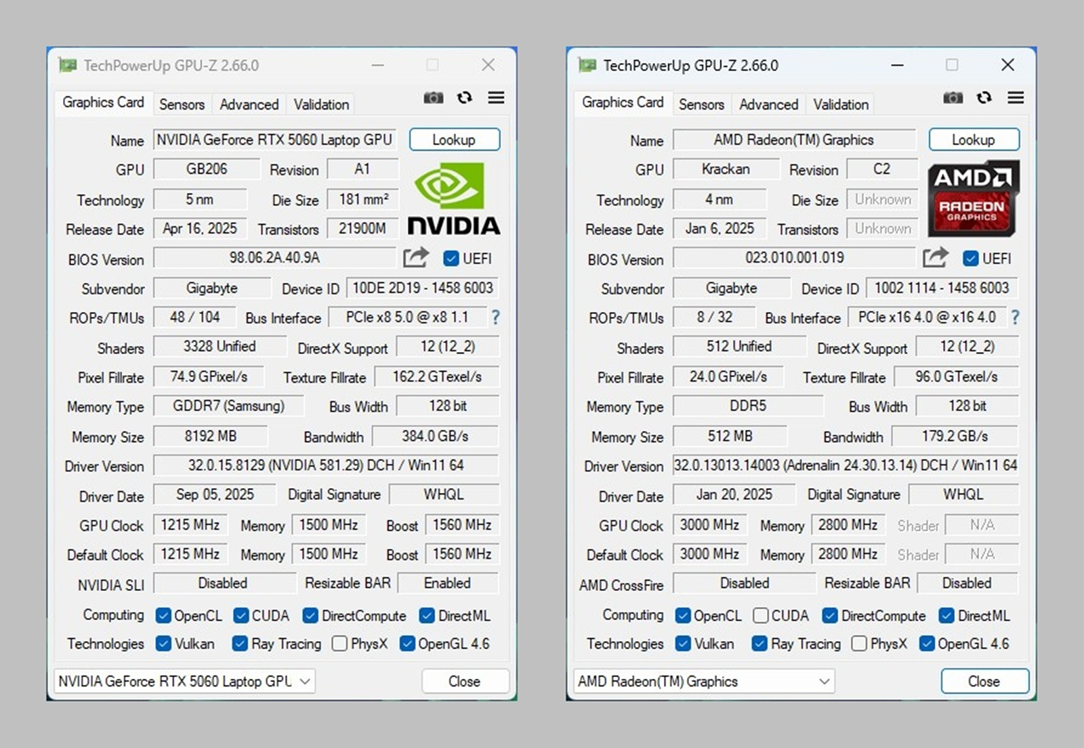Viewport: 1084px width, 748px height.
Task: Toggle PhysX checkbox in AMD window
Action: coord(859,644)
